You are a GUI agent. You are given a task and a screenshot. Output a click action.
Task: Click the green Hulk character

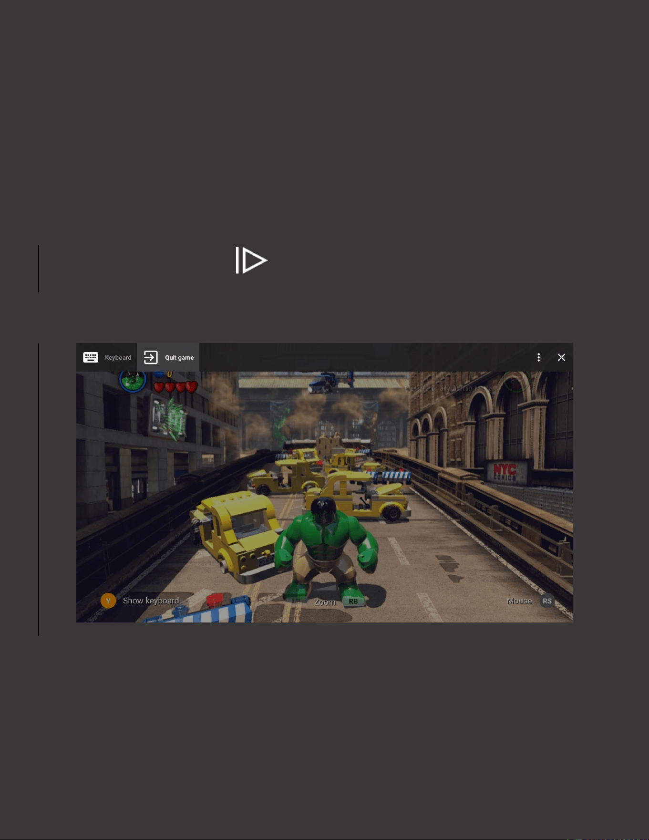(326, 549)
